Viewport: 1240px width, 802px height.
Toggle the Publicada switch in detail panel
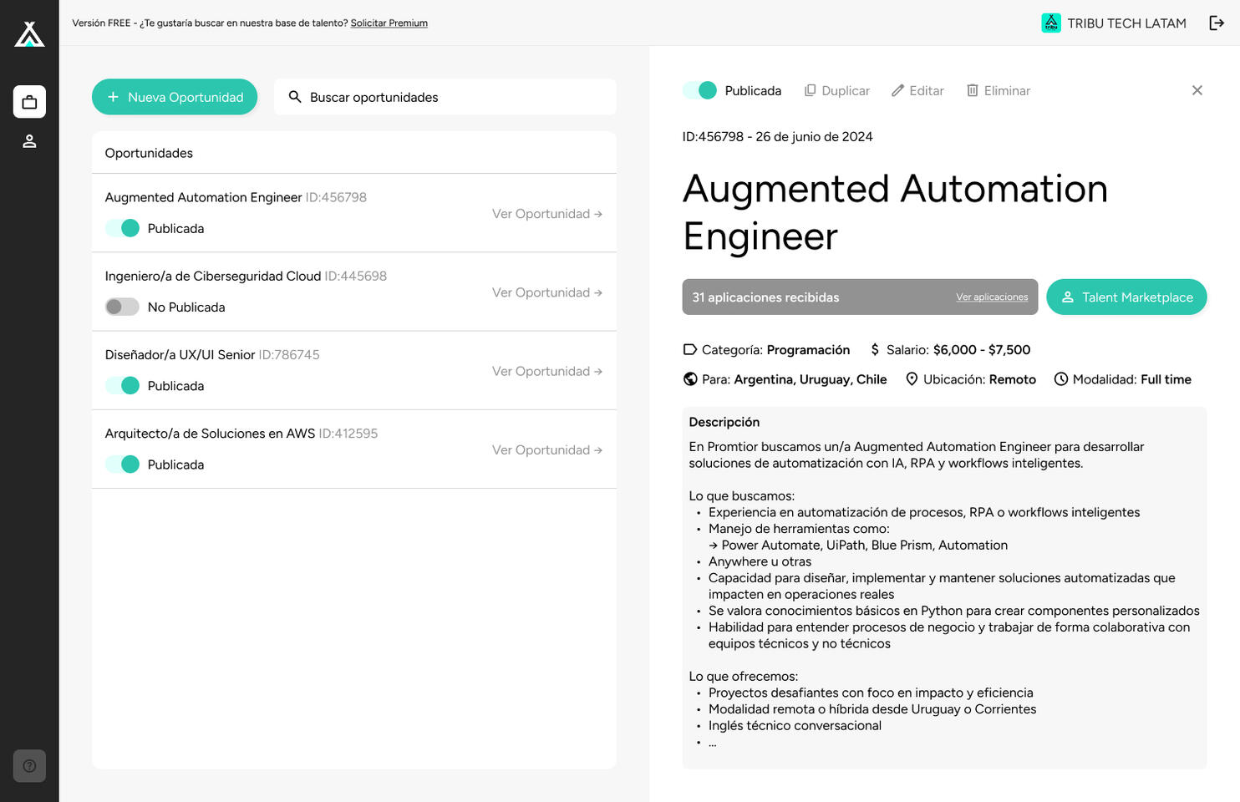click(700, 90)
